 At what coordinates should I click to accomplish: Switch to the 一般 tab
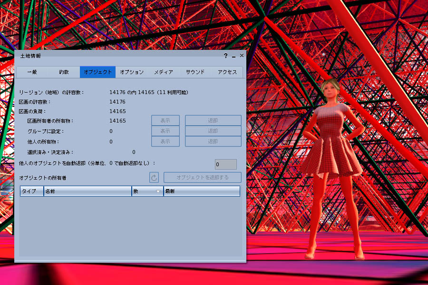pos(32,72)
